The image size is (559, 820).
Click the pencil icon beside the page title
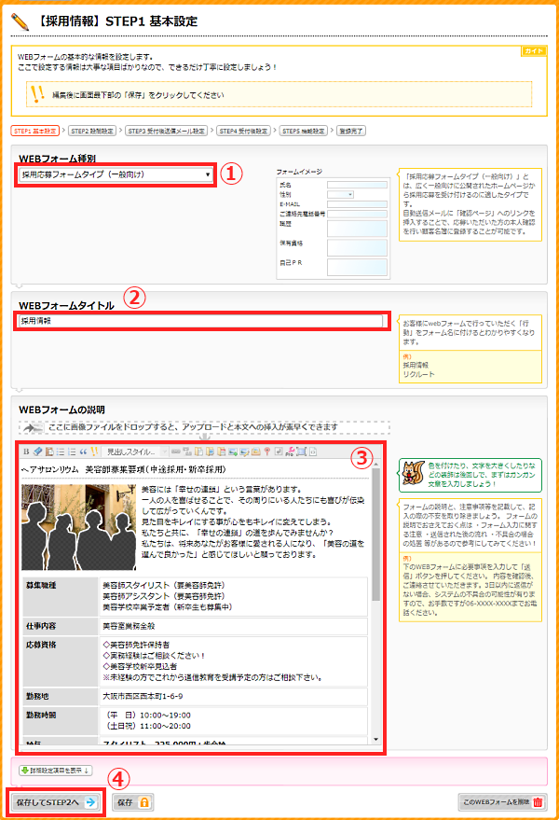coord(20,21)
